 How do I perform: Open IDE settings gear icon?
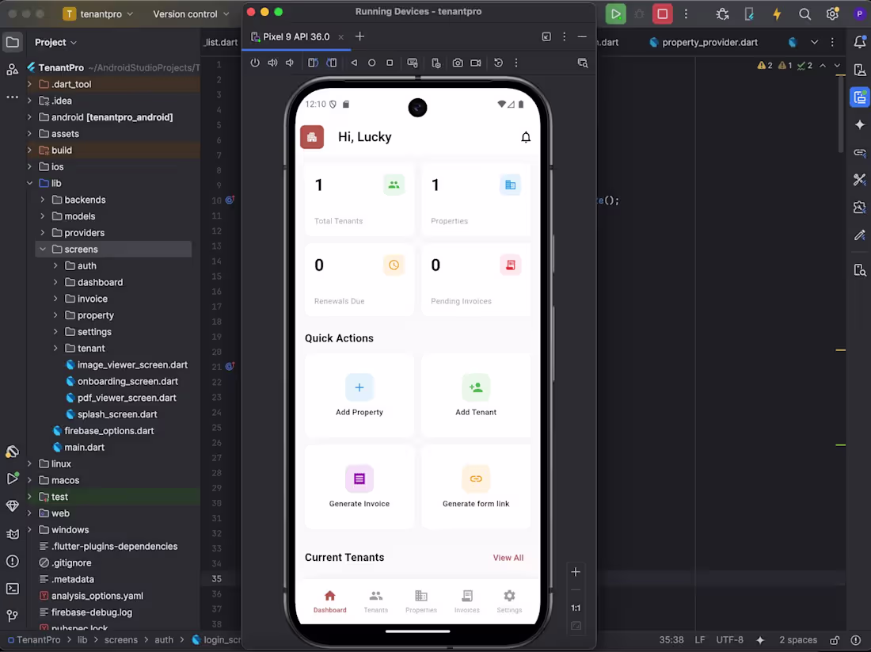pyautogui.click(x=832, y=14)
